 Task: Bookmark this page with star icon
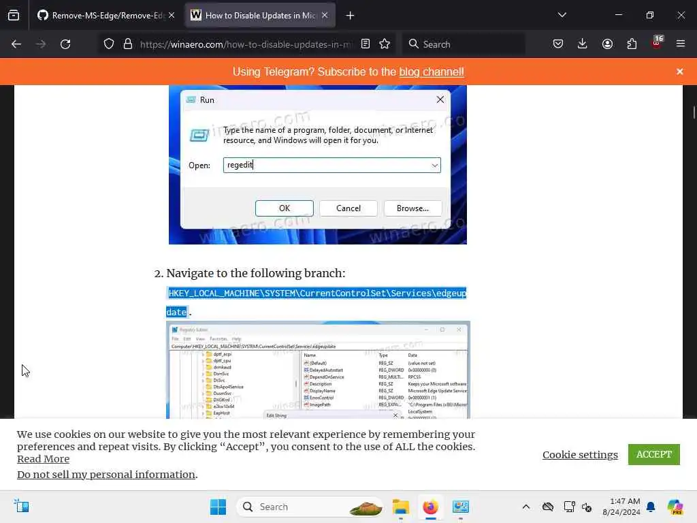[385, 44]
